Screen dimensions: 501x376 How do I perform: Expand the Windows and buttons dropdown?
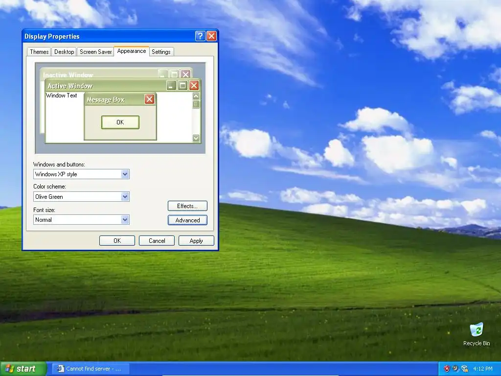tap(125, 174)
